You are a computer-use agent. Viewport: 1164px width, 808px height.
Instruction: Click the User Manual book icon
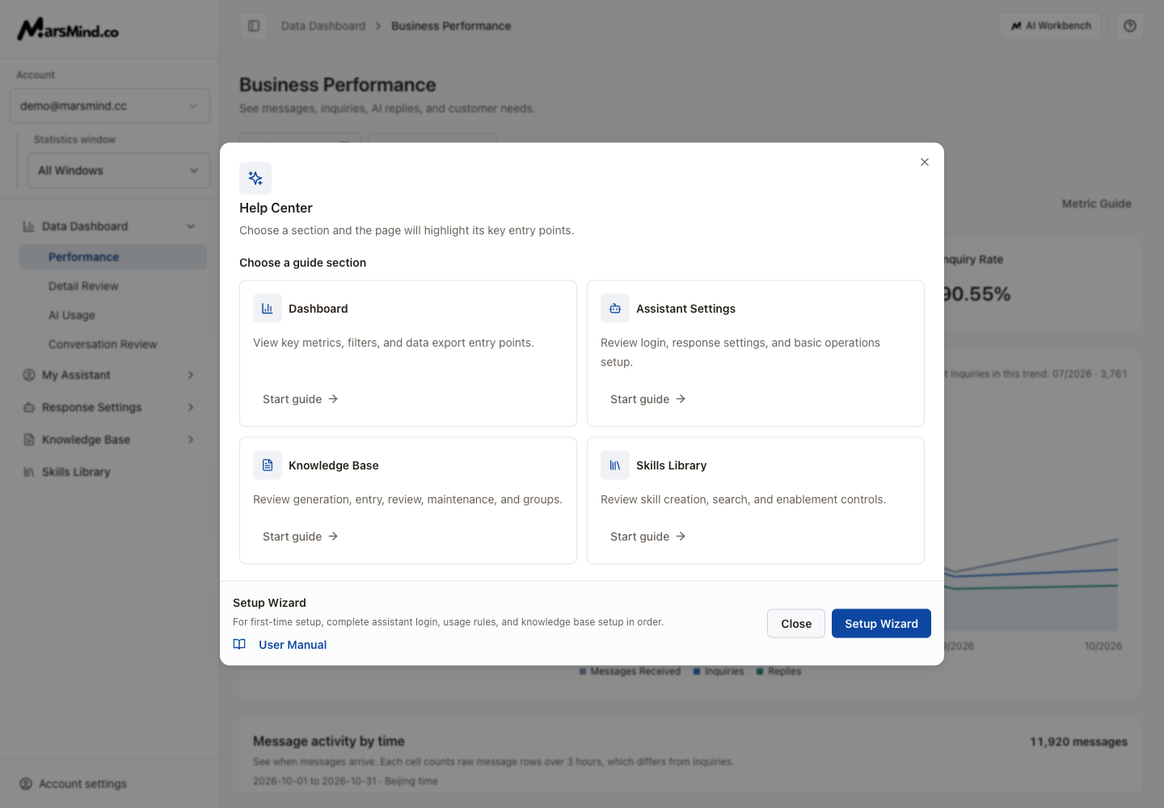[x=239, y=645]
